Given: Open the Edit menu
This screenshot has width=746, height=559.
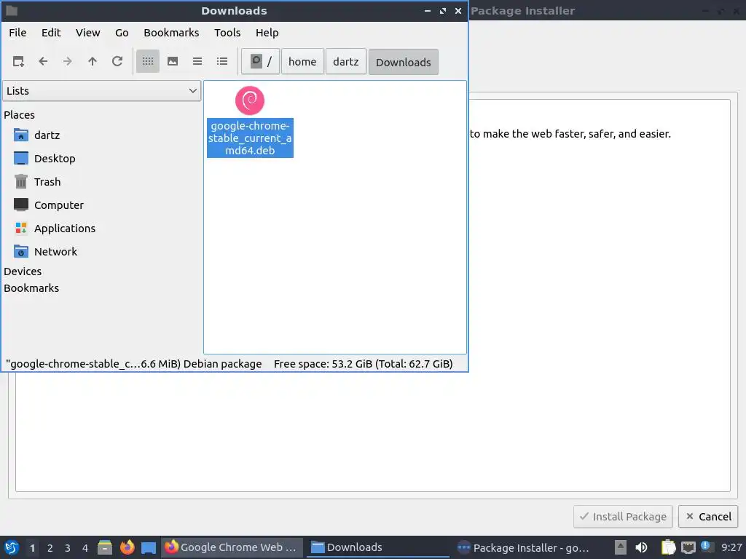Looking at the screenshot, I should (51, 33).
